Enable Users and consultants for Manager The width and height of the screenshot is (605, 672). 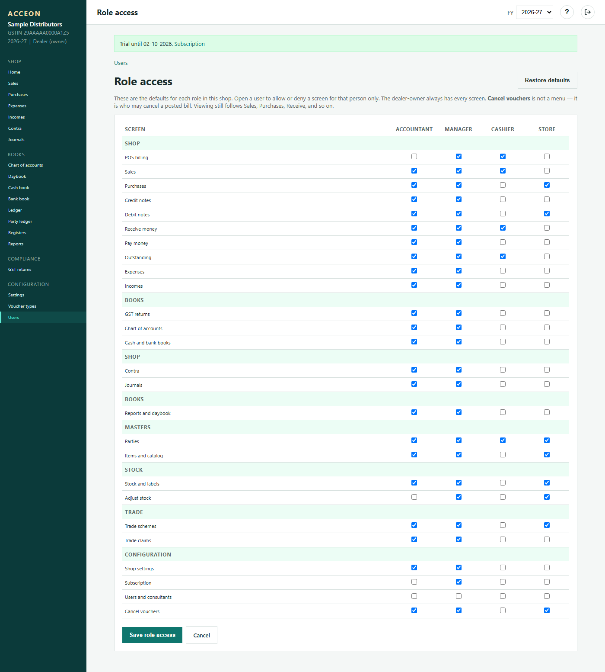point(459,596)
